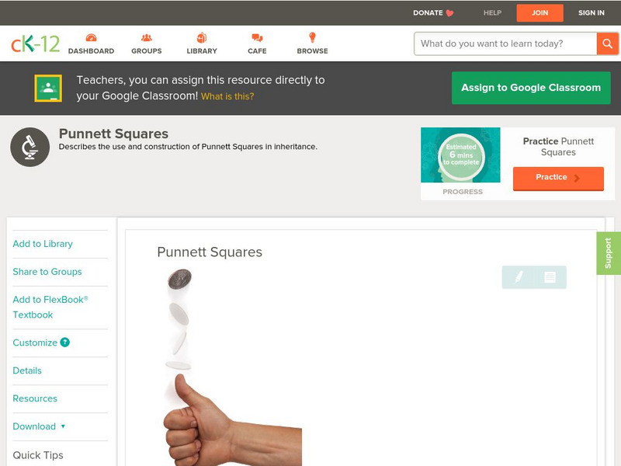
Task: Open the Library backpack icon
Action: pos(202,37)
